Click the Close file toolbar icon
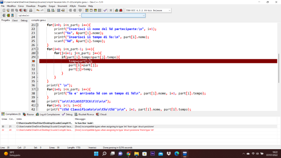Screen dimensions: 281x158 [21, 10]
